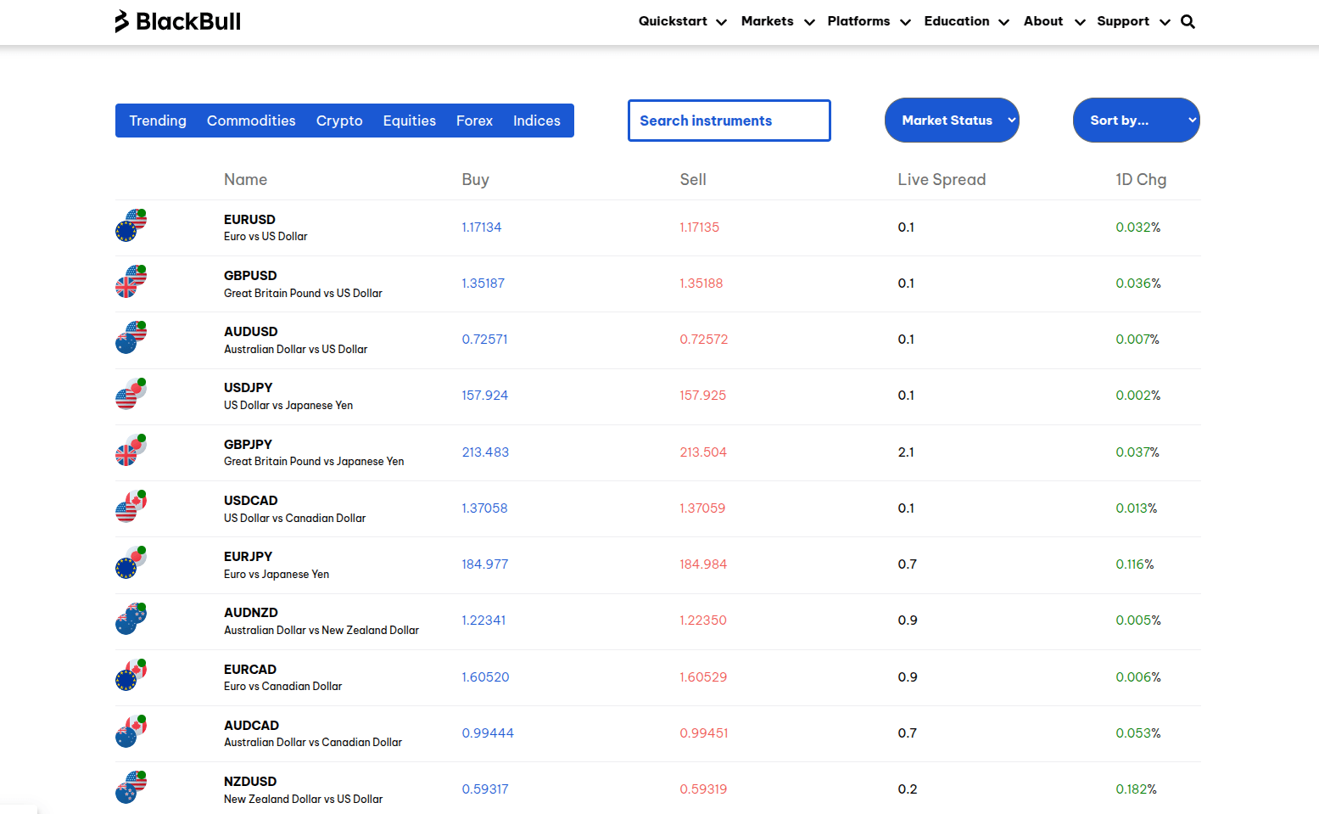Image resolution: width=1319 pixels, height=814 pixels.
Task: Open the Market Status dropdown
Action: [952, 121]
